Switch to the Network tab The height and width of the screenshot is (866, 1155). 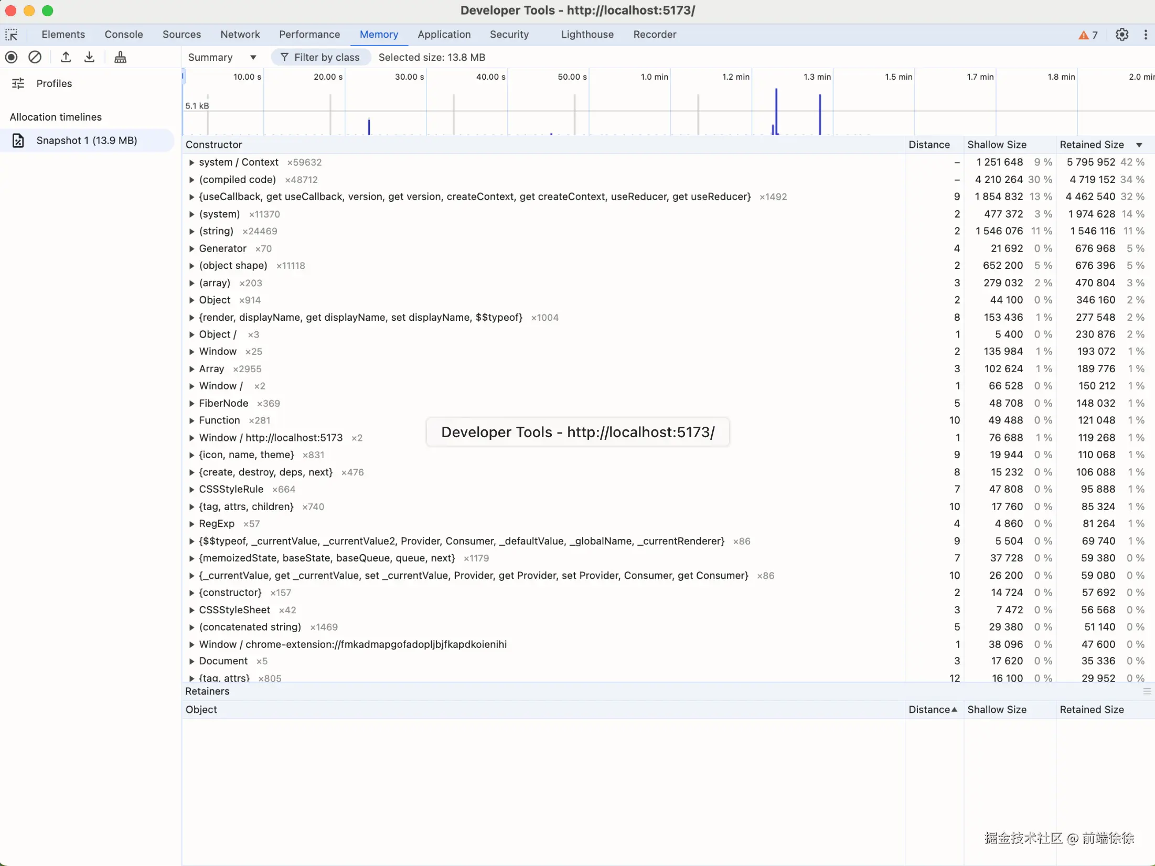(240, 35)
